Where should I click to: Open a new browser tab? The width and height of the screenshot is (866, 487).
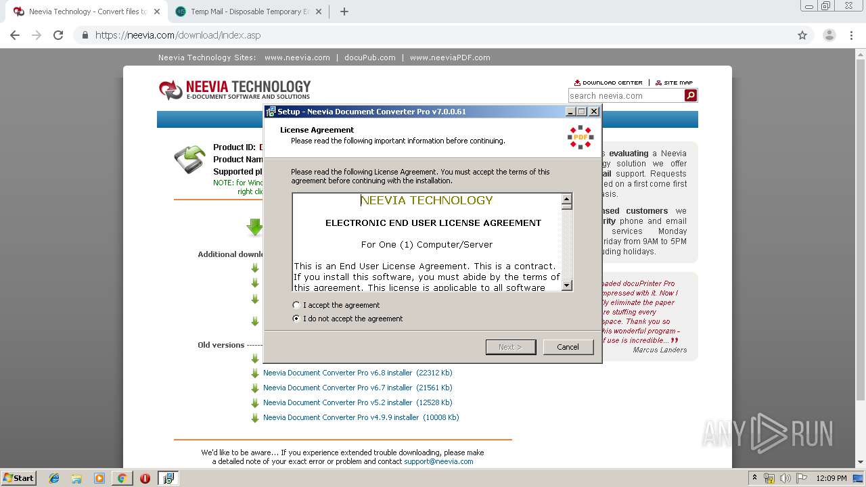coord(344,11)
